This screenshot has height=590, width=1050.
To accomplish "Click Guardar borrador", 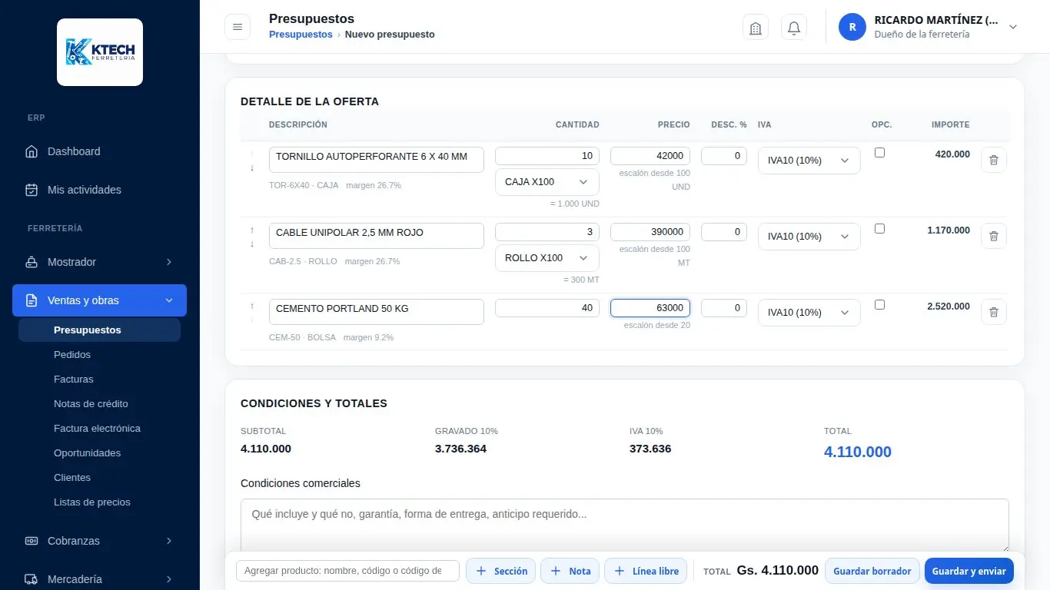I will pos(872,571).
